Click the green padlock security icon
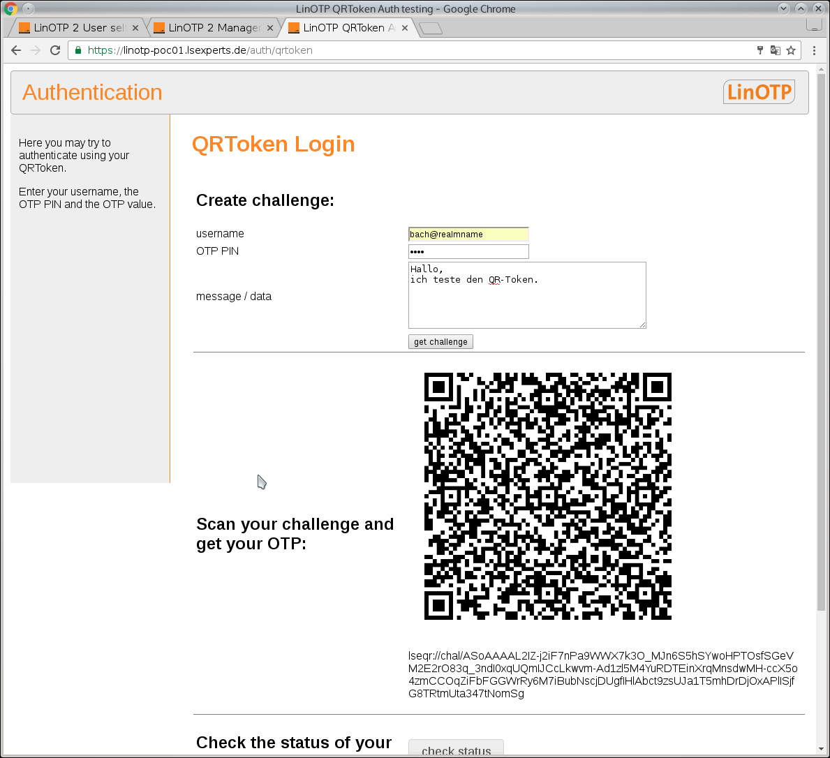 [78, 50]
